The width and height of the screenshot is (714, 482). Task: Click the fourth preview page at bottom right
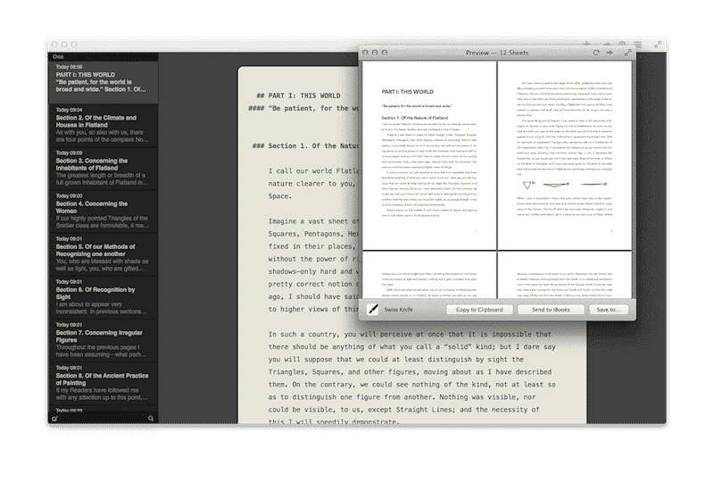coord(565,275)
